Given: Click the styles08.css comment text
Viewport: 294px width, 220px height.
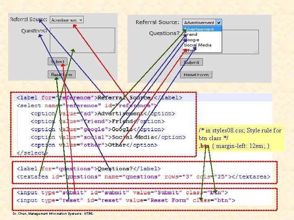Looking at the screenshot, I should click(x=240, y=134).
